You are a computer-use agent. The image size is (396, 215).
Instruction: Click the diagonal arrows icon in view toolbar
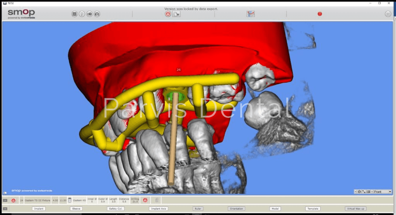[364, 191]
